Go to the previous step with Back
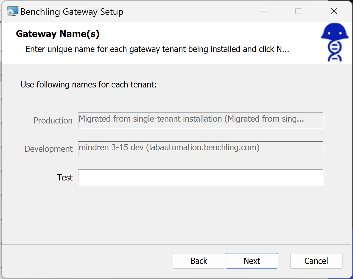Screen dimensions: 353x279 [x=199, y=261]
